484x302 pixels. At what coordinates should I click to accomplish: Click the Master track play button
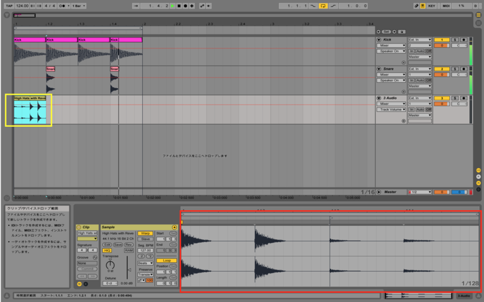point(379,192)
